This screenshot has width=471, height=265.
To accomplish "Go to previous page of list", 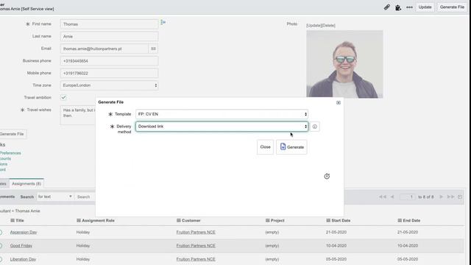I will pos(392,197).
